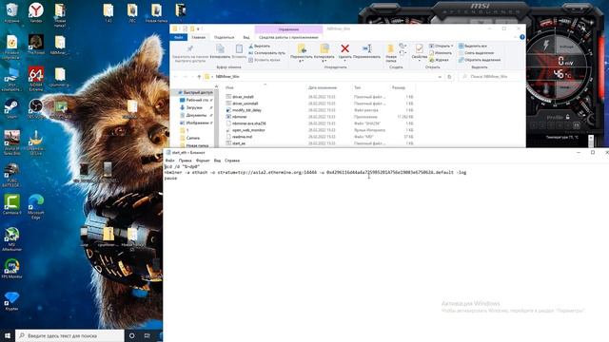Sort files by Имя column header
The height and width of the screenshot is (342, 609).
230,87
